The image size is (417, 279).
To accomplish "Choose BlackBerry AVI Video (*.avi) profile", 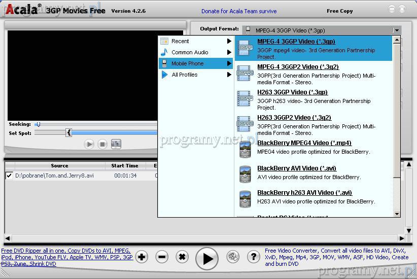I will [x=296, y=168].
